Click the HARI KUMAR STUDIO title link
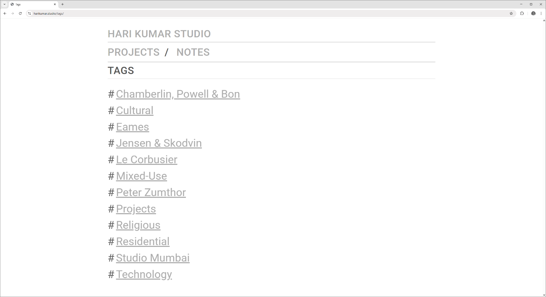The height and width of the screenshot is (297, 546). coord(159,34)
